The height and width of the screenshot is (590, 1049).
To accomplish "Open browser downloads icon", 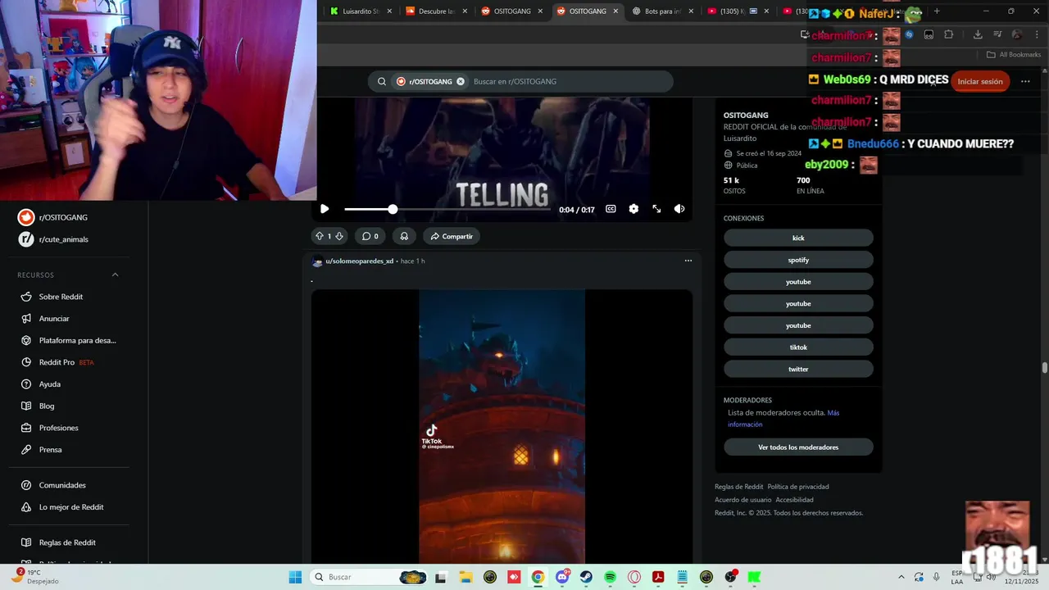I will pos(978,34).
